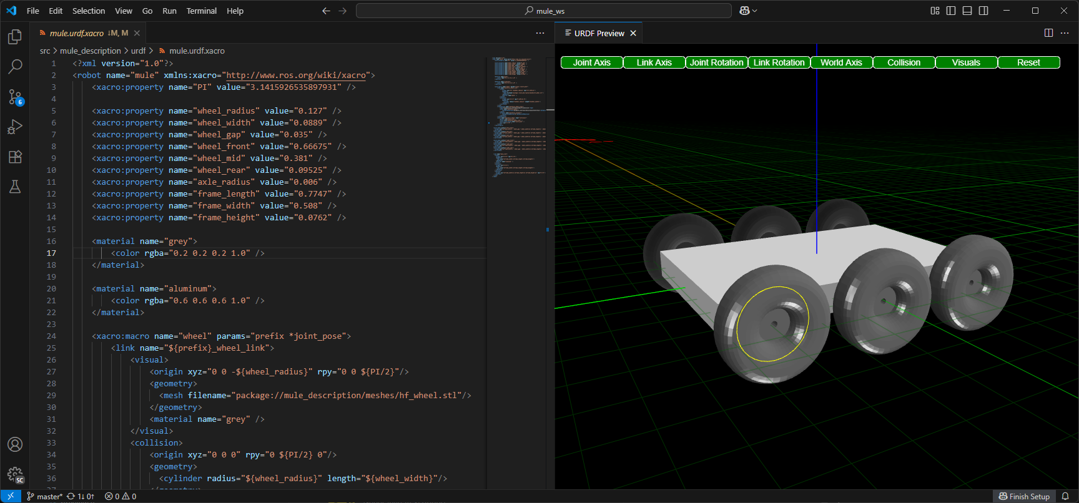Select the URDF Preview tab
Image resolution: width=1079 pixels, height=503 pixels.
[x=599, y=33]
